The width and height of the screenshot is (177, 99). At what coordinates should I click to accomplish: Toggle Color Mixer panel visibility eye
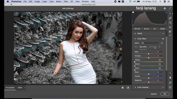point(163,39)
